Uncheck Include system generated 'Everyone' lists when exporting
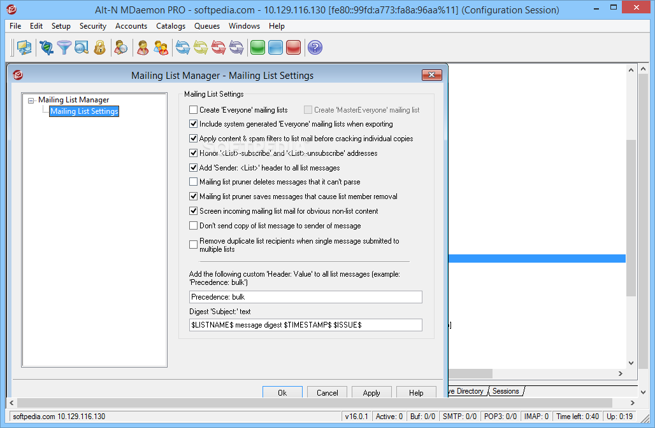Viewport: 655px width, 428px height. pos(194,124)
